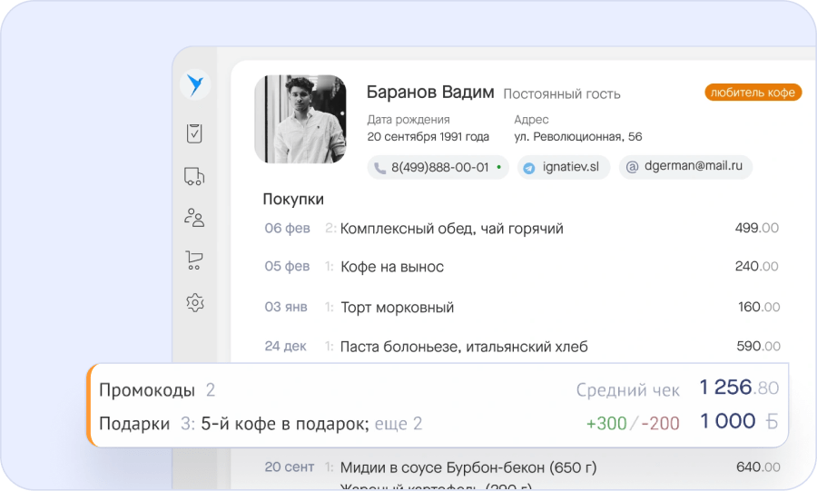This screenshot has width=817, height=491.
Task: Click the amount 160.00
Action: (759, 307)
